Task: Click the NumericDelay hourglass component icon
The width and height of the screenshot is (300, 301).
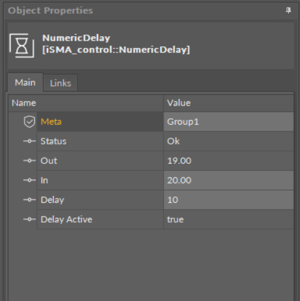Action: coord(22,46)
